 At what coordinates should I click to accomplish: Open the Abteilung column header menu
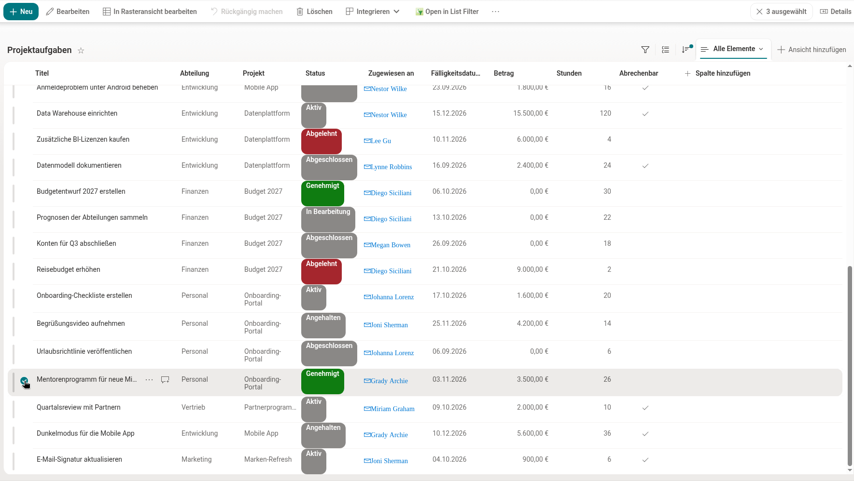click(195, 73)
